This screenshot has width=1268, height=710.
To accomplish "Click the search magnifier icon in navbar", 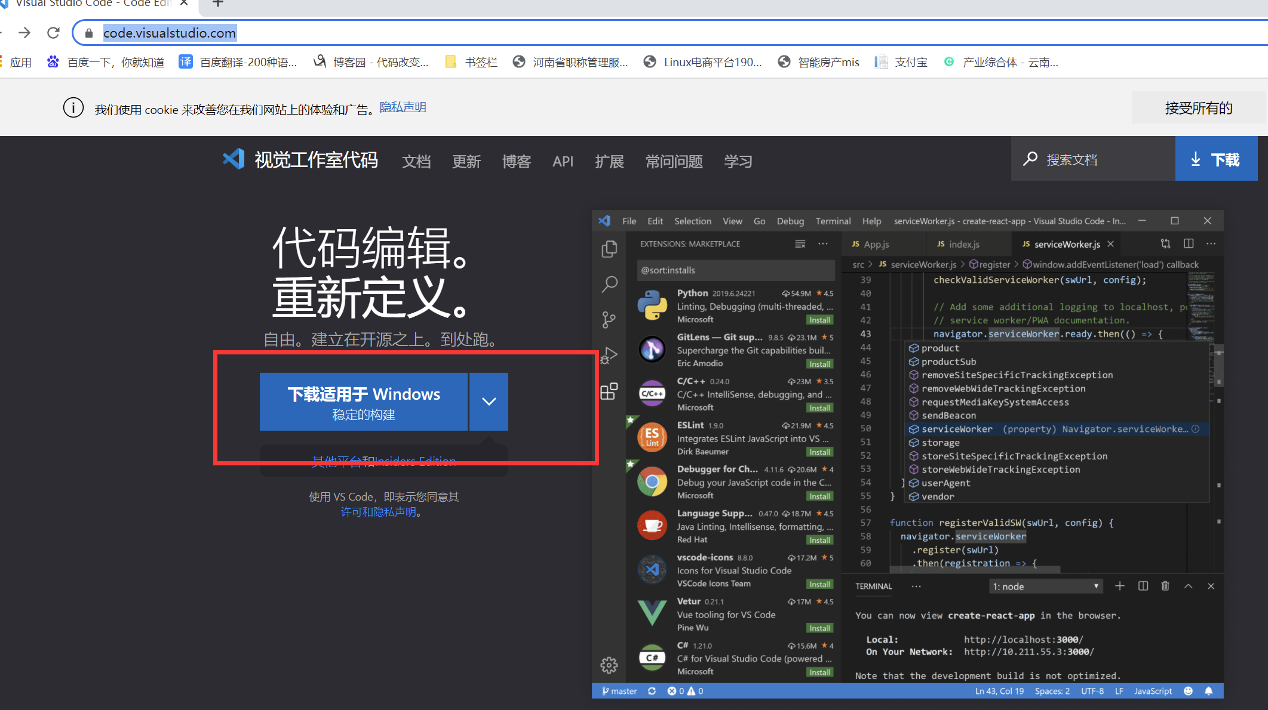I will (1030, 159).
